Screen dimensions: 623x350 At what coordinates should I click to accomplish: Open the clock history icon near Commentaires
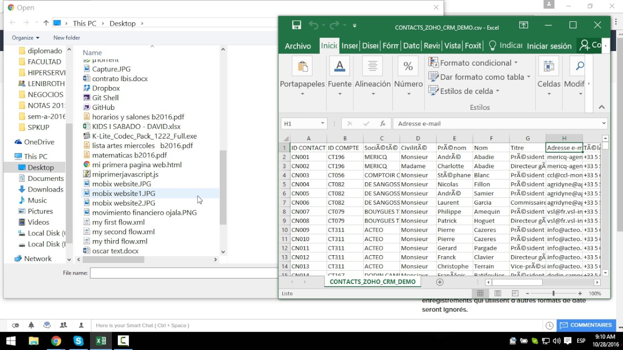[550, 326]
